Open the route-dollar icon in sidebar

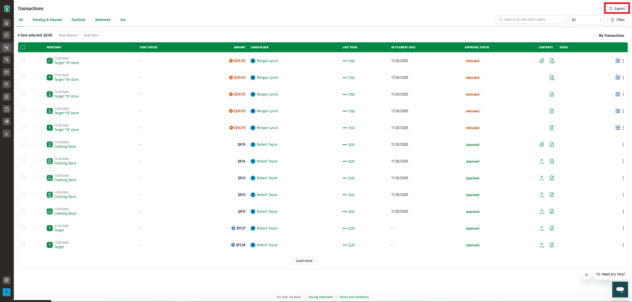[x=7, y=60]
